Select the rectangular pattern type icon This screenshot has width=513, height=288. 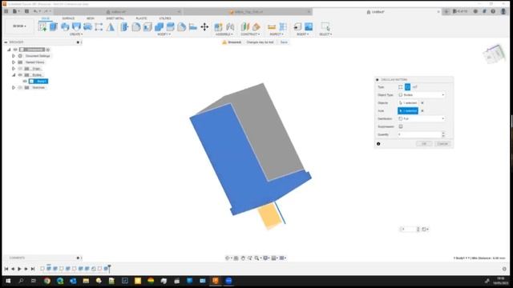401,87
